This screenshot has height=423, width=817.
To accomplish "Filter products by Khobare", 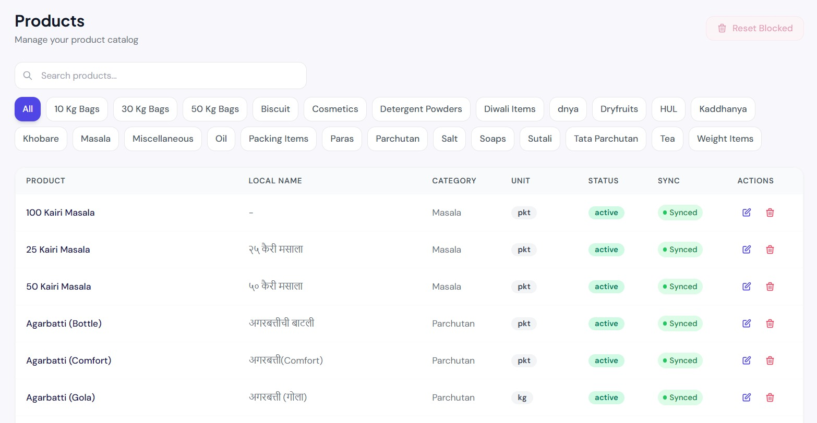I will point(41,139).
